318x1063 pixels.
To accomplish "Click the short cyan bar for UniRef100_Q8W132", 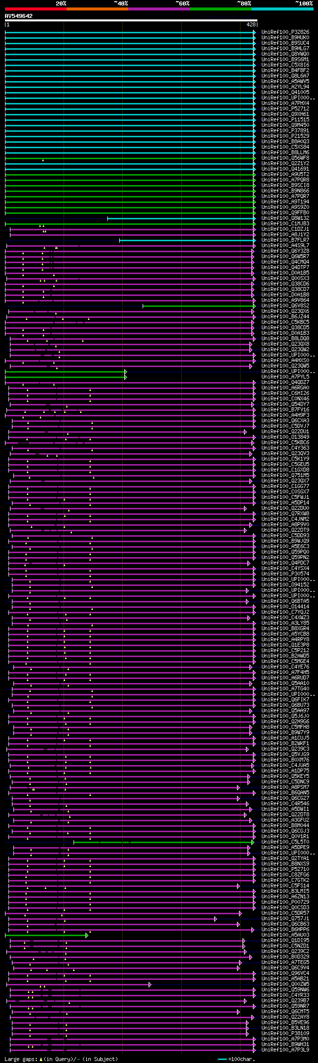I will [181, 218].
